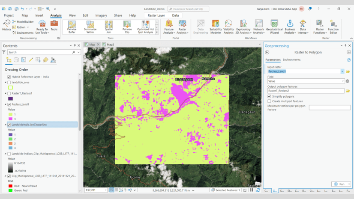Click the landslide_area symbol swatch
Image resolution: width=354 pixels, height=199 pixels.
point(10,88)
